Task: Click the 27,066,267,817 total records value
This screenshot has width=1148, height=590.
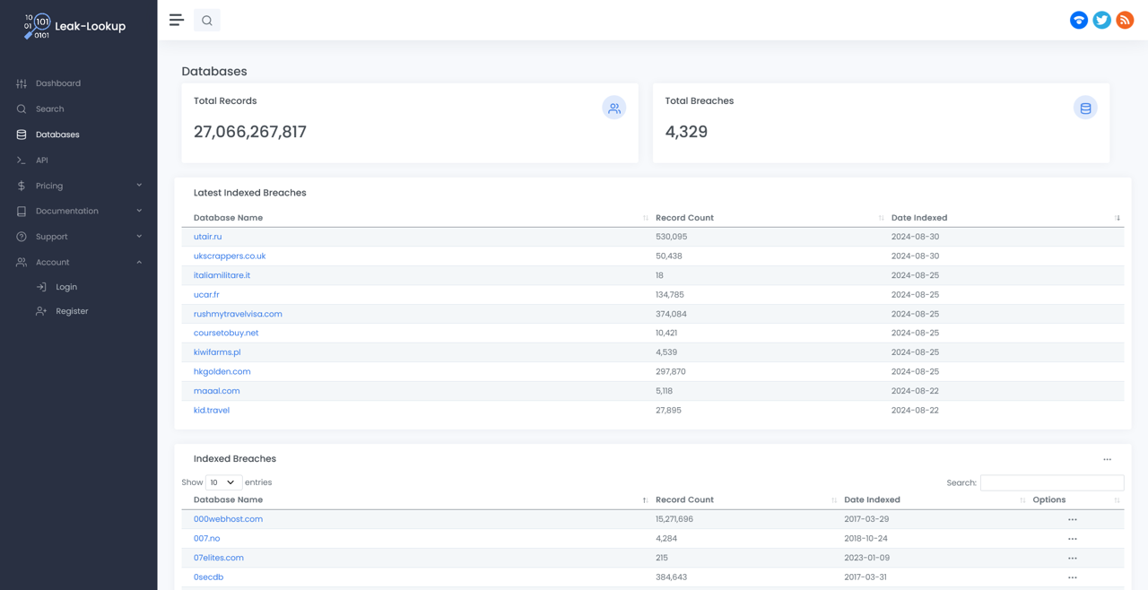Action: click(250, 132)
